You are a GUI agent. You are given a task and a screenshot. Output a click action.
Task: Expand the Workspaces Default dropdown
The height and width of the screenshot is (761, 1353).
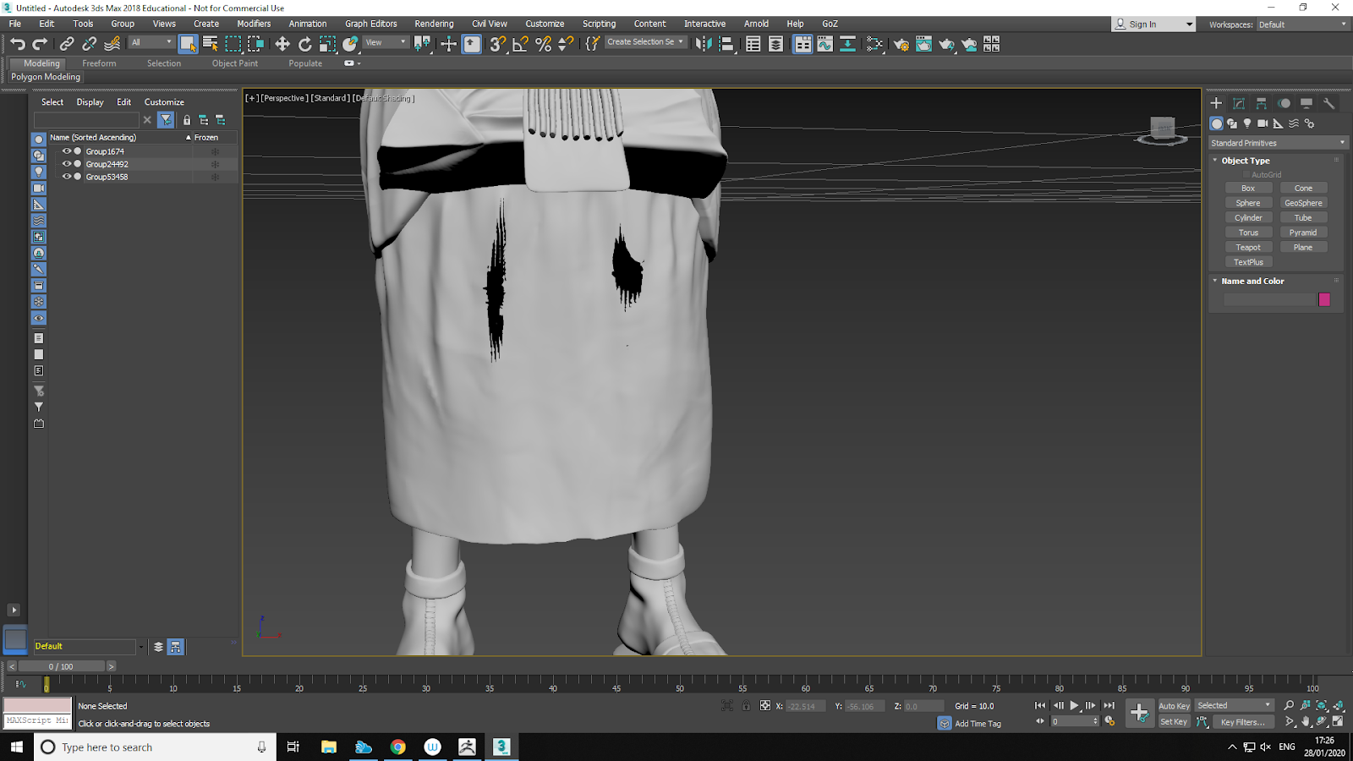click(1302, 25)
